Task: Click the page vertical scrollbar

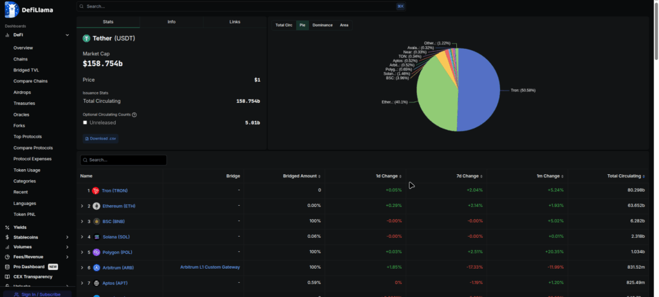Action: coord(655,32)
